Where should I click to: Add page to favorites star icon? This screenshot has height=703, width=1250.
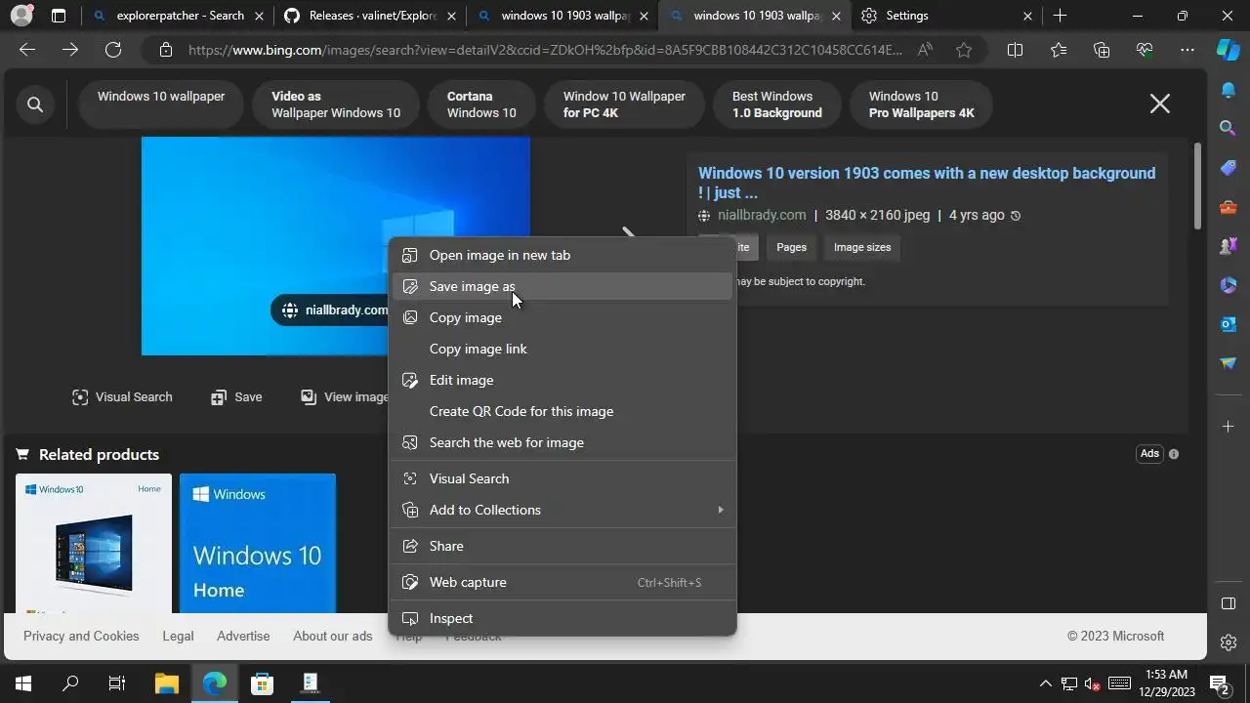point(964,50)
